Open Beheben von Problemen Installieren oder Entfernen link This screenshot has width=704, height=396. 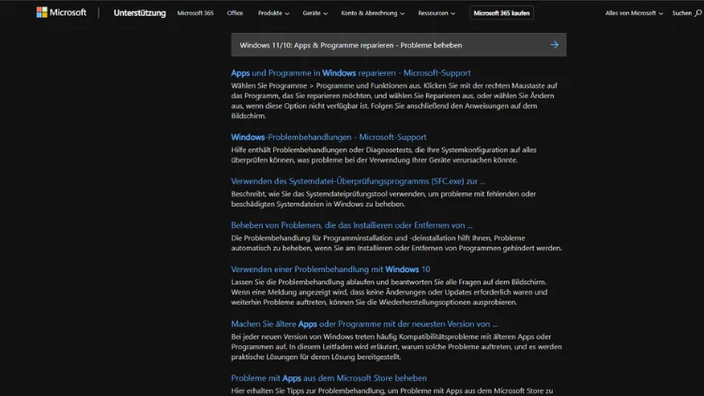tap(352, 225)
